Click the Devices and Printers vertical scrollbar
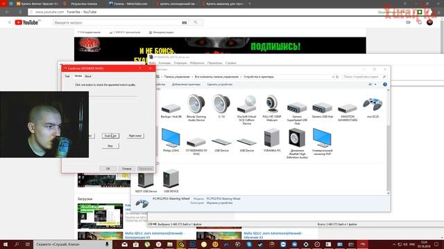Screen dimensions: 444x249 [x=388, y=141]
